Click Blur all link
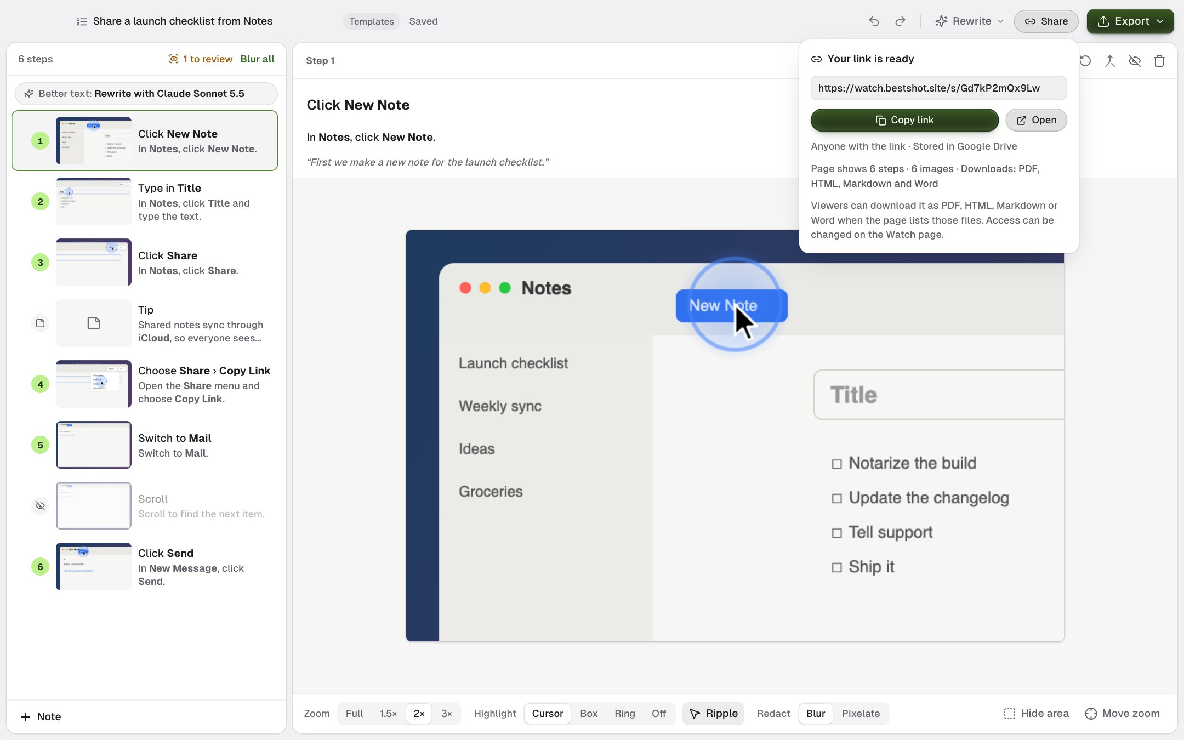The width and height of the screenshot is (1184, 740). tap(257, 59)
